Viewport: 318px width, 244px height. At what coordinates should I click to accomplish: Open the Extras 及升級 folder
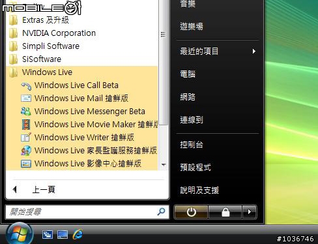[x=82, y=20]
